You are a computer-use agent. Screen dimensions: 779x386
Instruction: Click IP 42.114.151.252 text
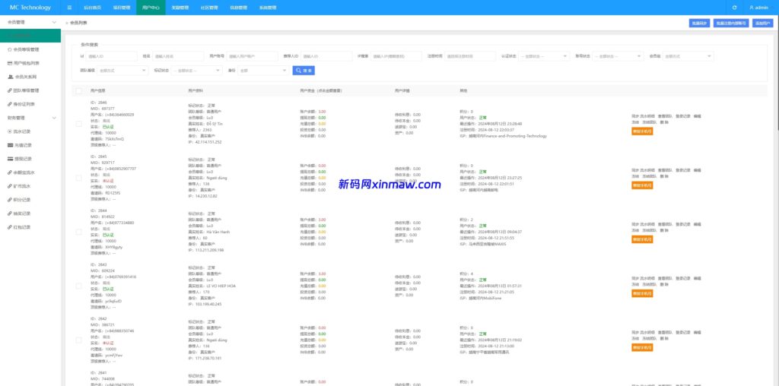[x=205, y=142]
